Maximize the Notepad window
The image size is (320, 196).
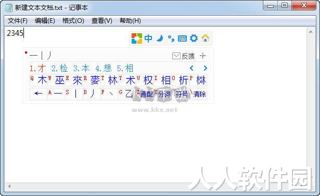[285, 6]
